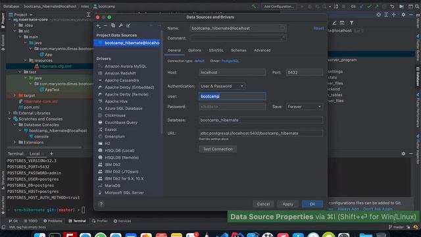This screenshot has width=421, height=237.
Task: Select Amazon Aurora MySQL driver
Action: (126, 66)
